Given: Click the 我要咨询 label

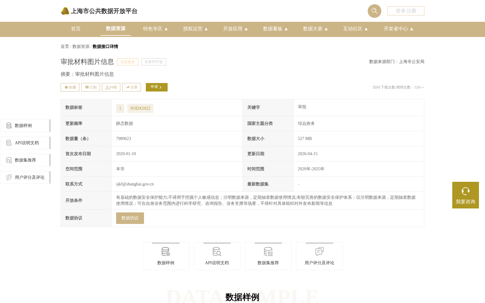Looking at the screenshot, I should coord(466,202).
